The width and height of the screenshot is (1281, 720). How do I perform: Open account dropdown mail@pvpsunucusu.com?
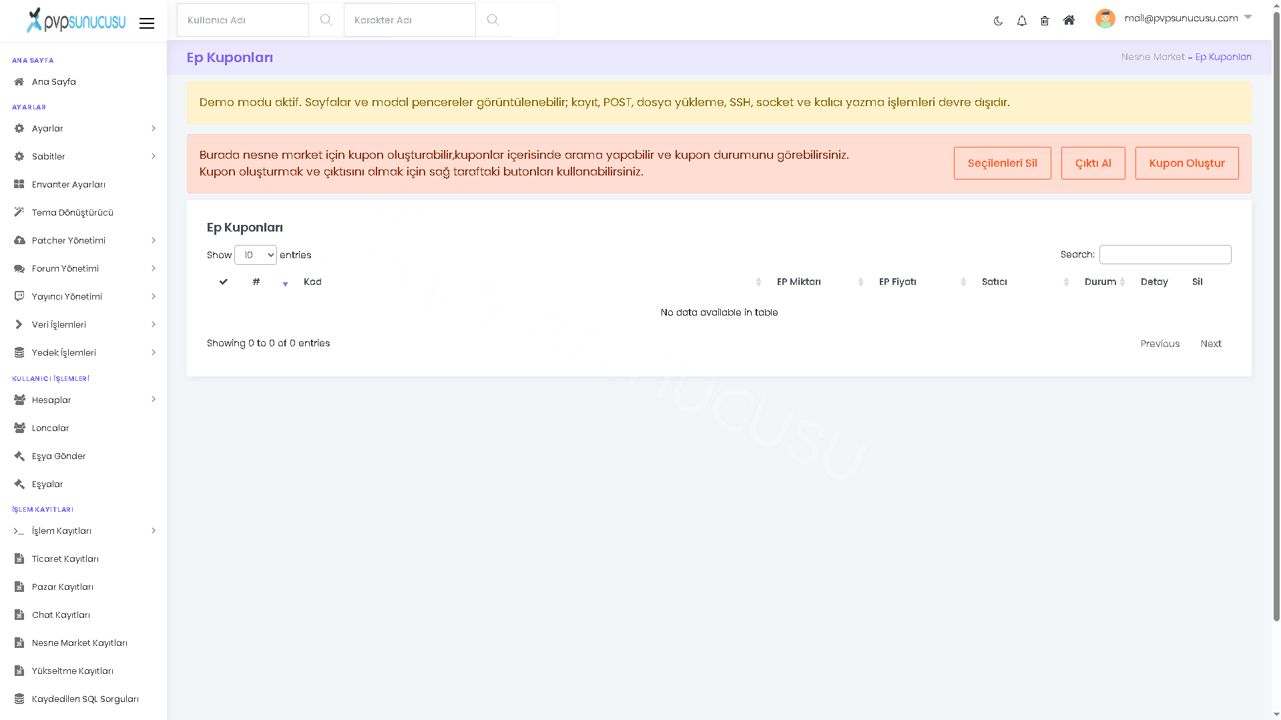1188,18
